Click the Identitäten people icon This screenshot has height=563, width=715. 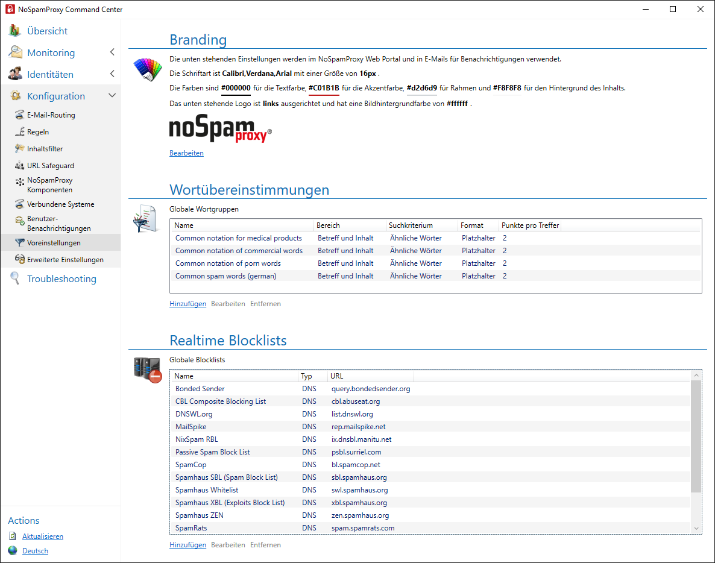[x=15, y=74]
